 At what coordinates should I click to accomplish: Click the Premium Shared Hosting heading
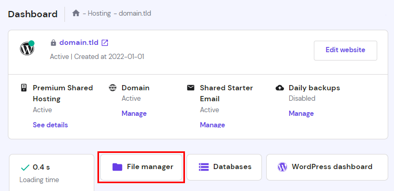63,93
